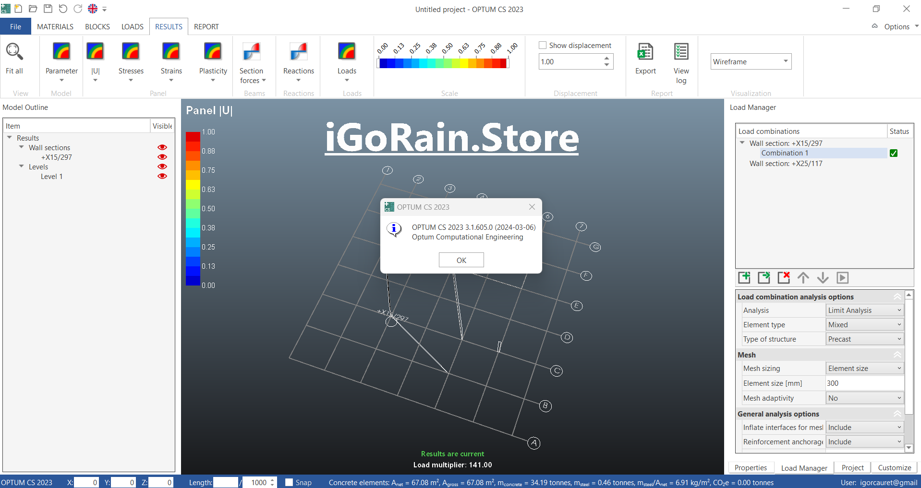Open the Properties tab at bottom right
The image size is (921, 488).
tap(751, 468)
